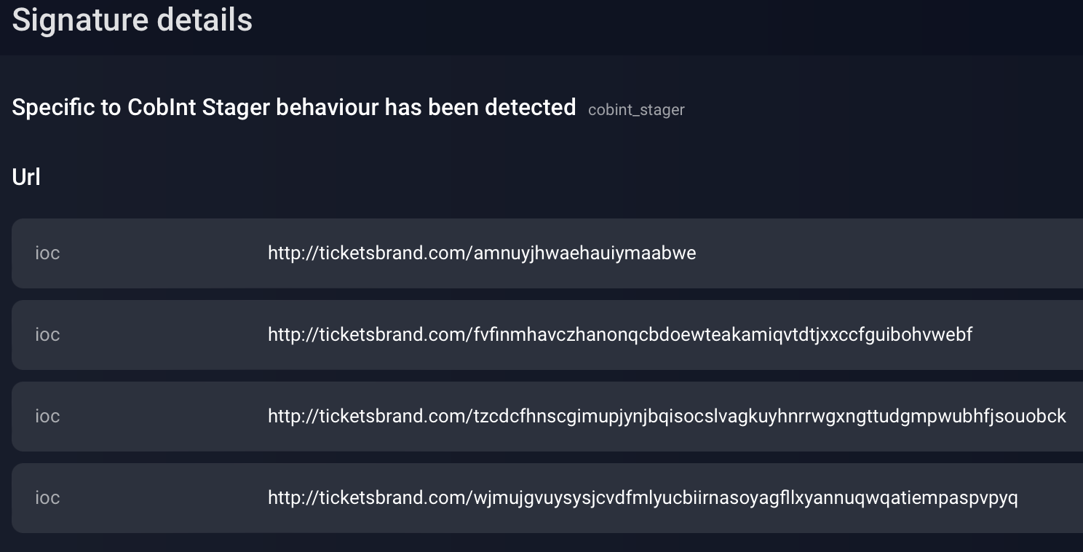Select the ioc row card ending in souobck
The height and width of the screenshot is (552, 1083).
pos(547,417)
